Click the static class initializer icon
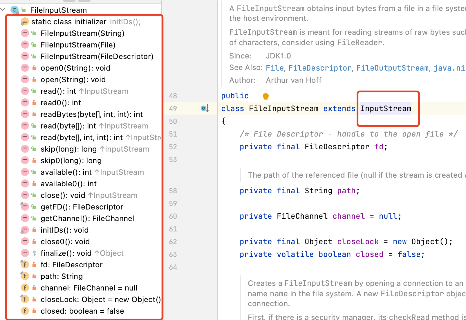 point(25,22)
